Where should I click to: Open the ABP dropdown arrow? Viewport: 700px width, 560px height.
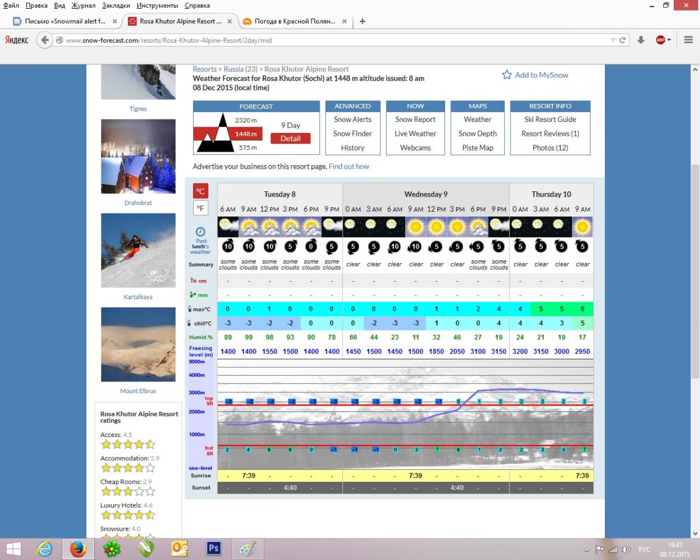pyautogui.click(x=669, y=40)
